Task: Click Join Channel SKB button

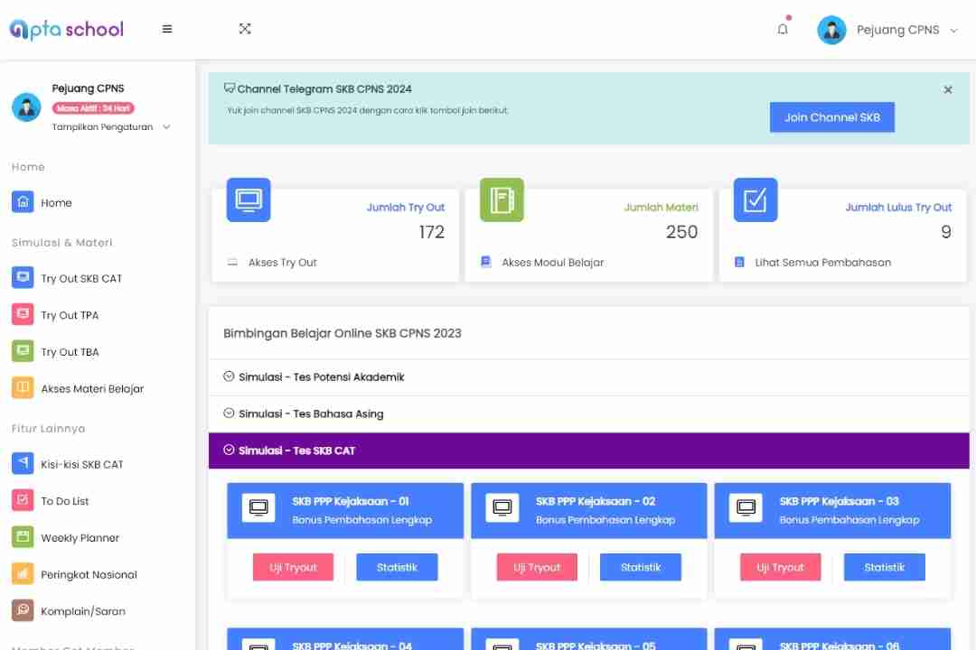Action: click(x=831, y=117)
